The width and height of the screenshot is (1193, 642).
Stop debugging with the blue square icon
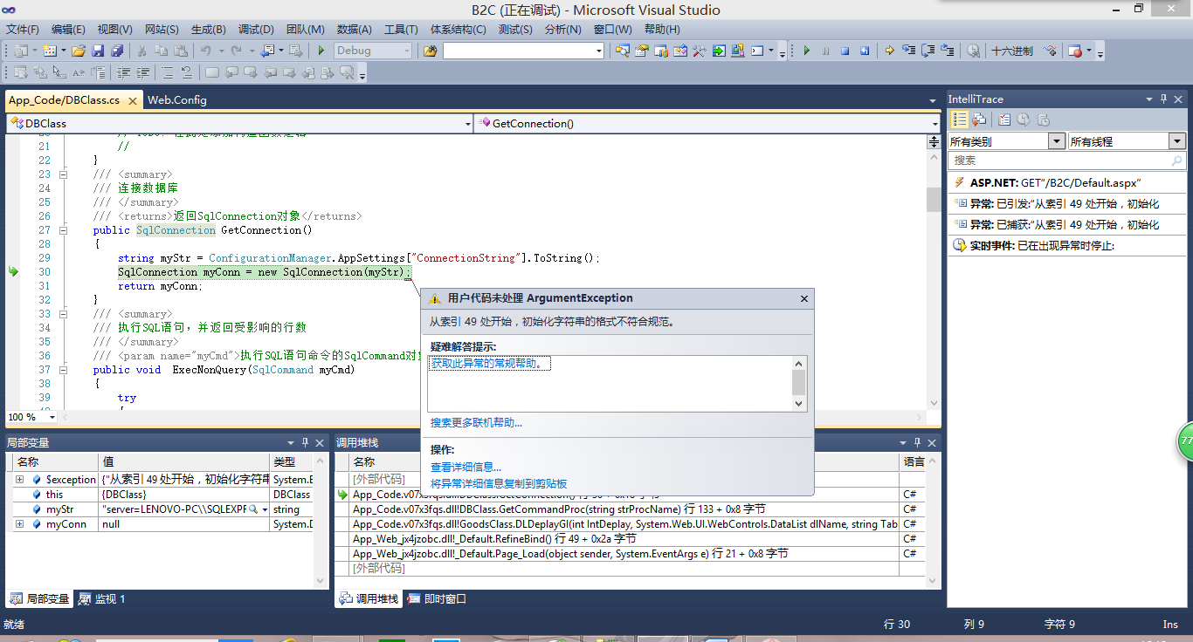coord(845,51)
